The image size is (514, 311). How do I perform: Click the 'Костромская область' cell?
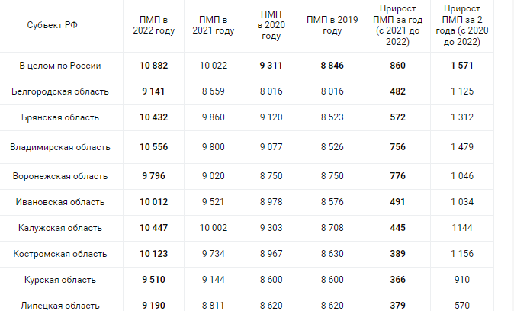[60, 254]
